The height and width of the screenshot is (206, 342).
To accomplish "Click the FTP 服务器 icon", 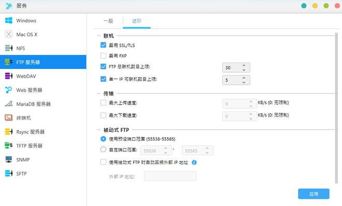I will click(x=8, y=62).
